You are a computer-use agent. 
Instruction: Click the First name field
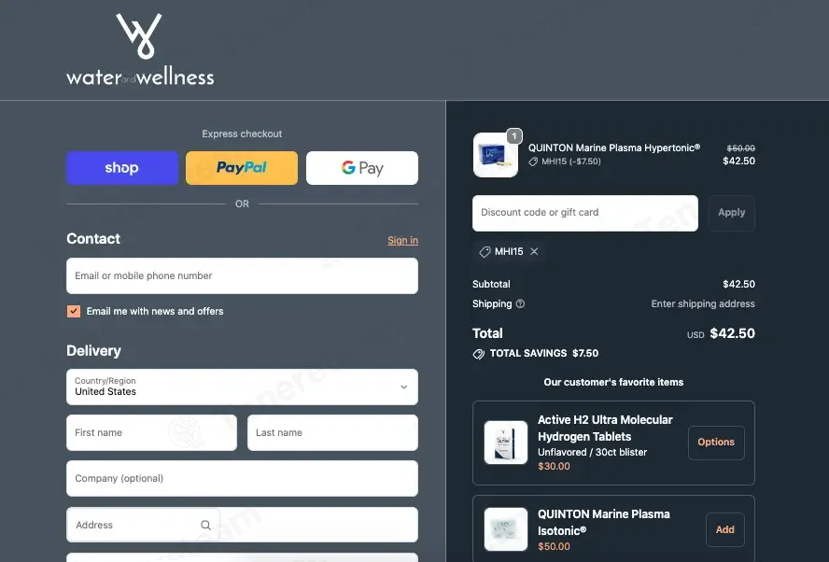(152, 432)
